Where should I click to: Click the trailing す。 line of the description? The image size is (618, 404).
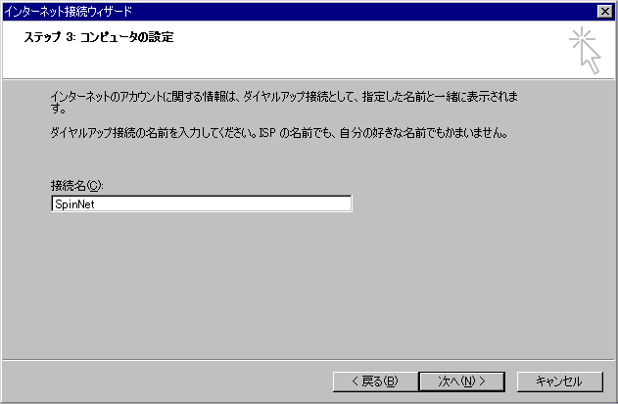(x=58, y=109)
